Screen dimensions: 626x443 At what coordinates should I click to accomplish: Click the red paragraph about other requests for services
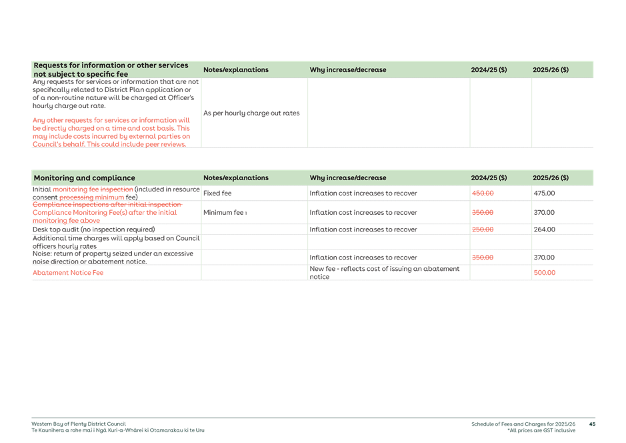[111, 131]
